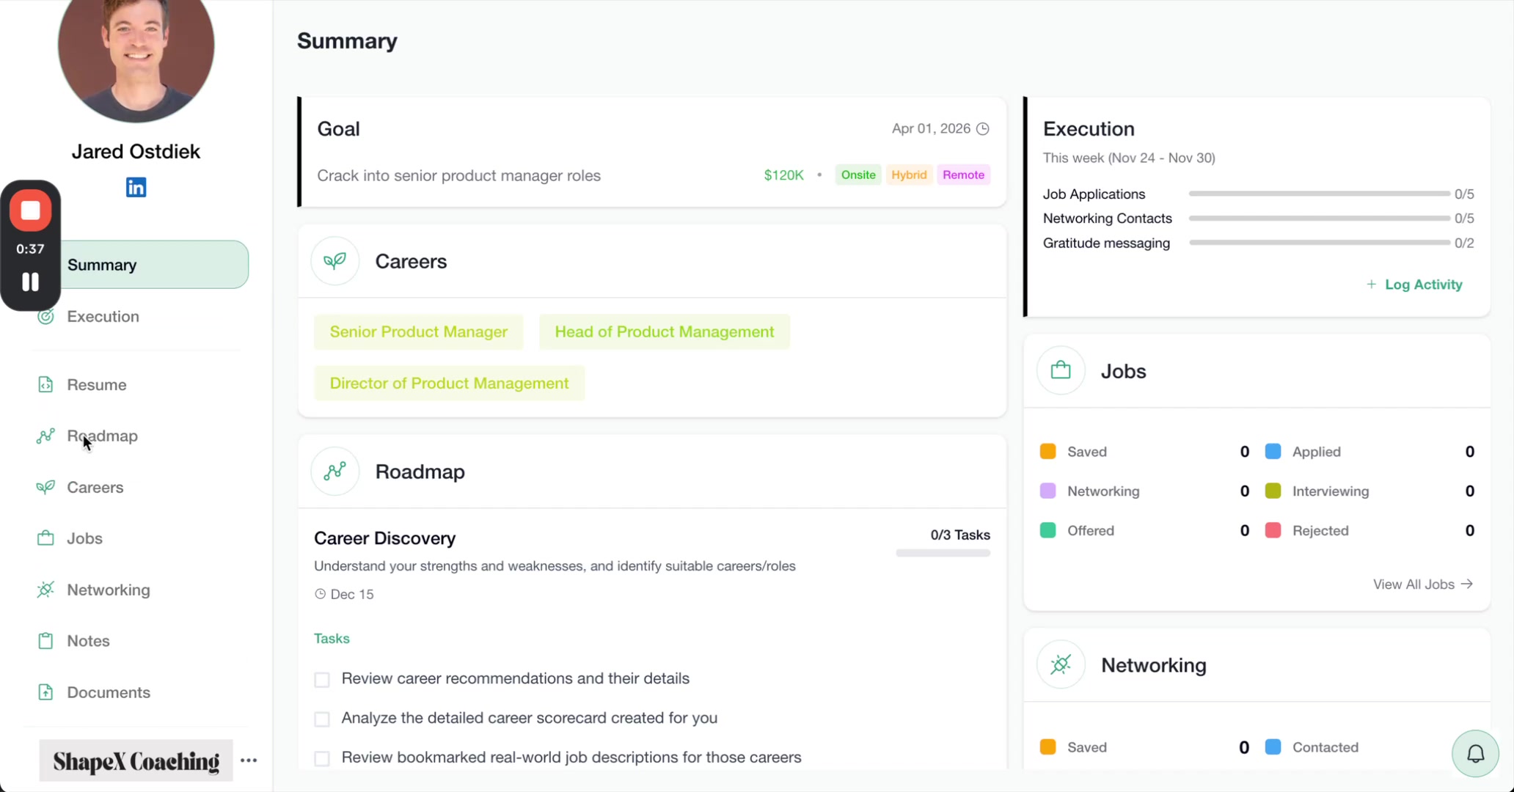Switch to the Summary section
The image size is (1514, 792).
[103, 265]
